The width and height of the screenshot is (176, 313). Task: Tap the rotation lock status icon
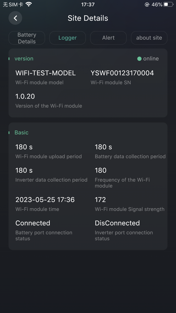pos(147,4)
